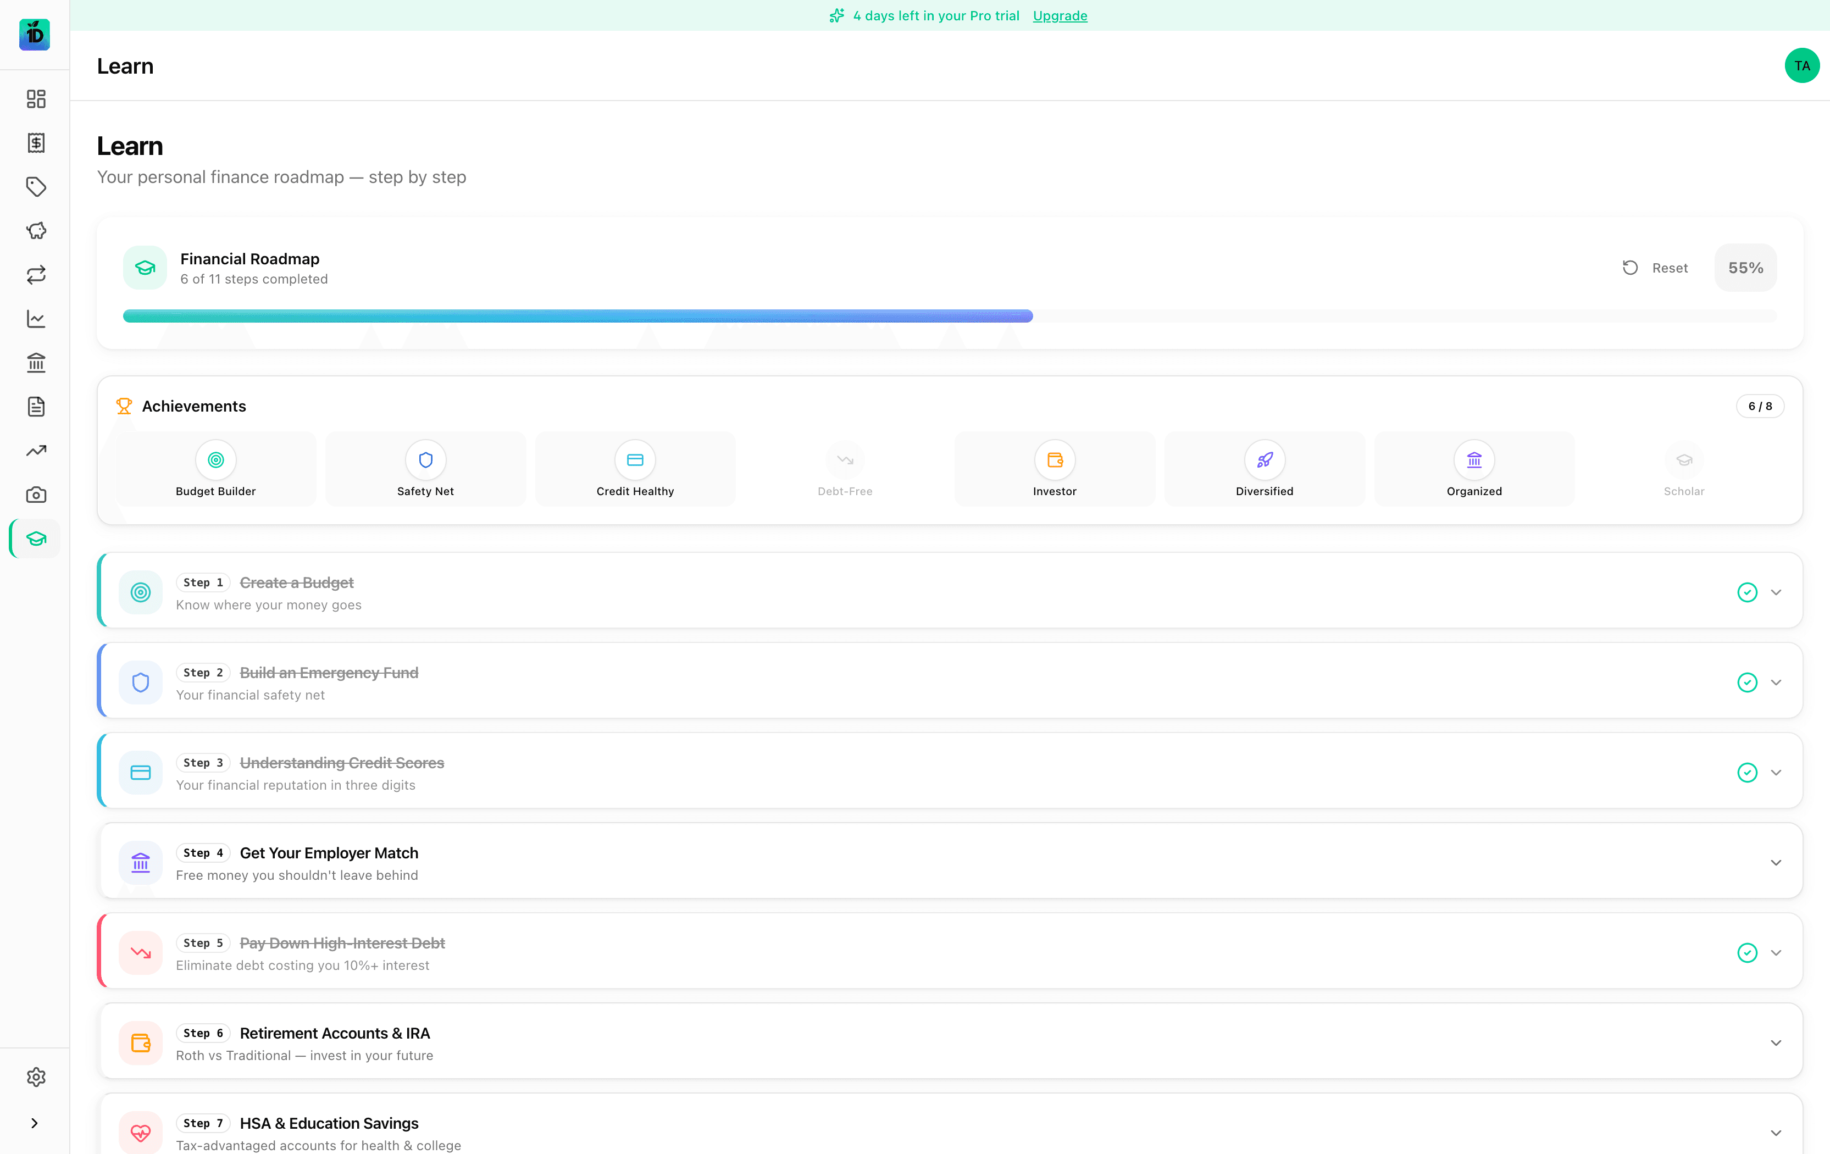This screenshot has height=1154, width=1830.
Task: Select the transactions receipt icon in the sidebar
Action: point(35,143)
